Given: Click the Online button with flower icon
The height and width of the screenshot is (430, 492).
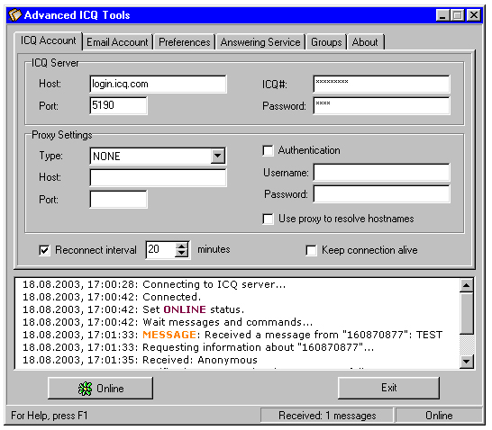Looking at the screenshot, I should pos(100,388).
